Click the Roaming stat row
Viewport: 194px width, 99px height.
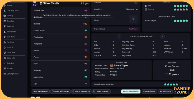[x=60, y=70]
